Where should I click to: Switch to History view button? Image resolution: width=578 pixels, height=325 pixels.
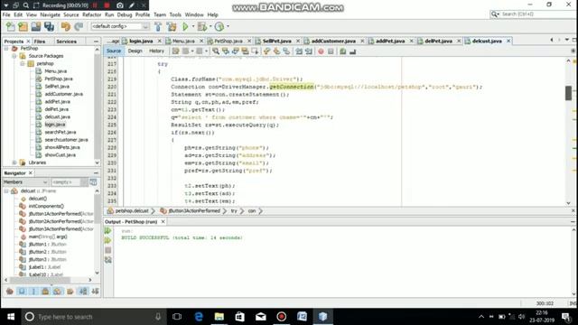pos(156,51)
